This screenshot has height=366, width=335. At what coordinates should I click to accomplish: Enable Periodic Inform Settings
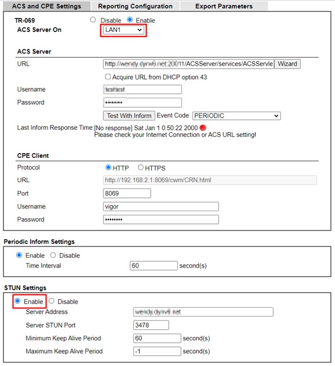[x=19, y=255]
